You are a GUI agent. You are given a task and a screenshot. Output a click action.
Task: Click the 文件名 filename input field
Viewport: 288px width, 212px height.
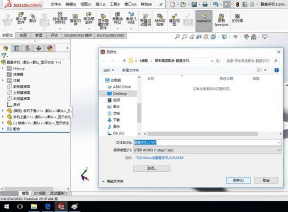(207, 143)
